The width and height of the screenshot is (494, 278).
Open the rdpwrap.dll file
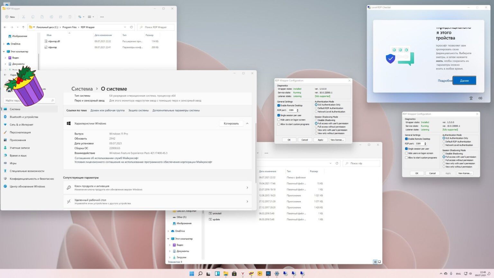(54, 41)
